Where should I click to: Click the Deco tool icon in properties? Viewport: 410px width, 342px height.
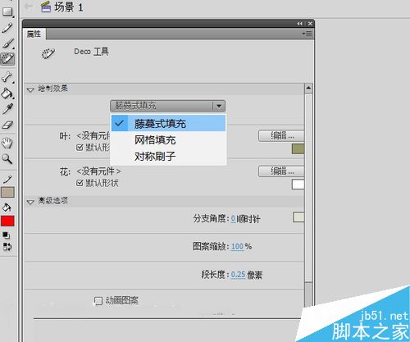click(48, 53)
